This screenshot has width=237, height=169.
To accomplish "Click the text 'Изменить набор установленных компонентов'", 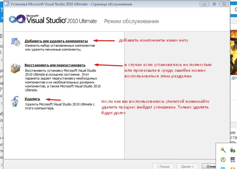I will coord(60,45).
